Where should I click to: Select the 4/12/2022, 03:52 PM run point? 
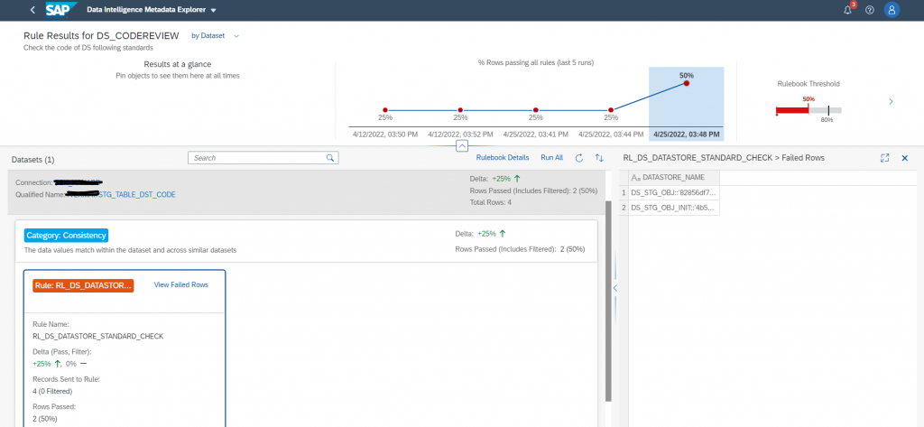(x=460, y=110)
